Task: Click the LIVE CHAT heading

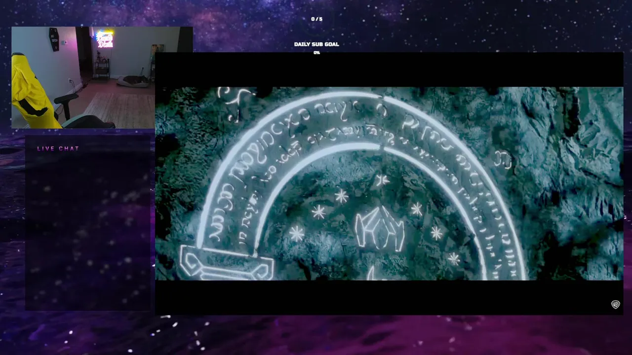Action: point(58,148)
